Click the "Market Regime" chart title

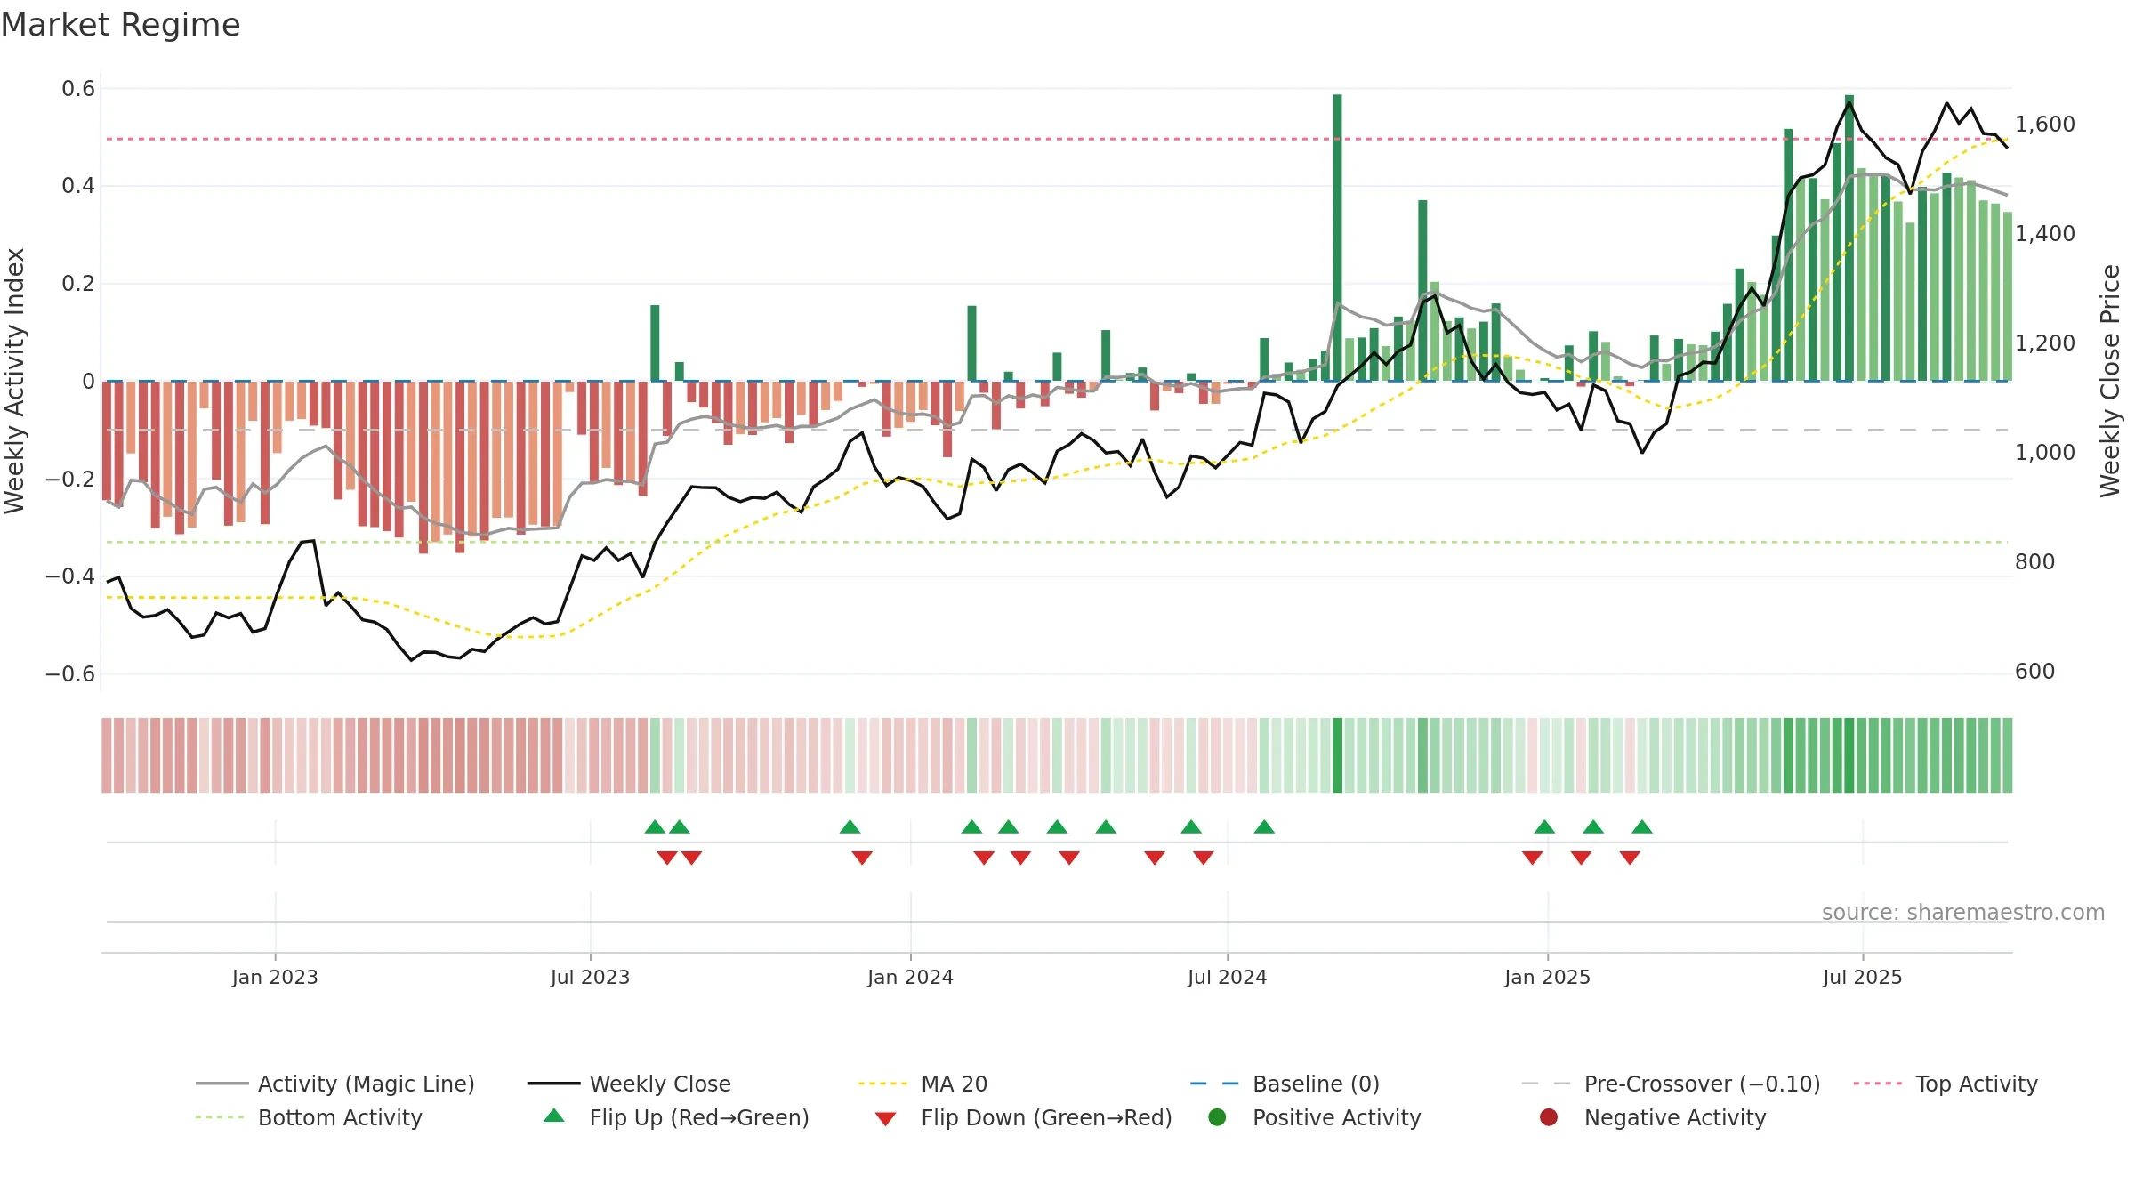[121, 25]
